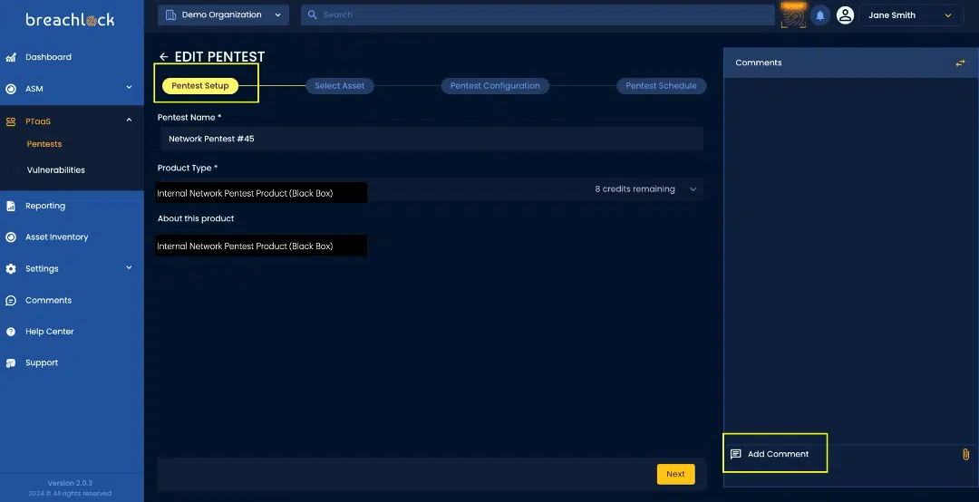Open Product Type dropdown arrow
The height and width of the screenshot is (502, 979).
693,189
